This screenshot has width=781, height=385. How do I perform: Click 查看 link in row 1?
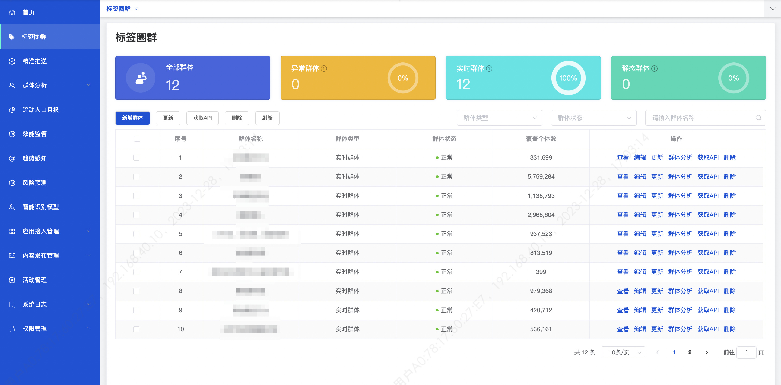coord(623,158)
